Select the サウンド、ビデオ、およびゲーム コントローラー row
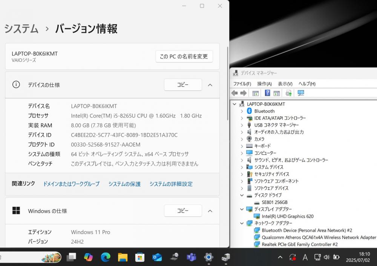 pos(291,160)
